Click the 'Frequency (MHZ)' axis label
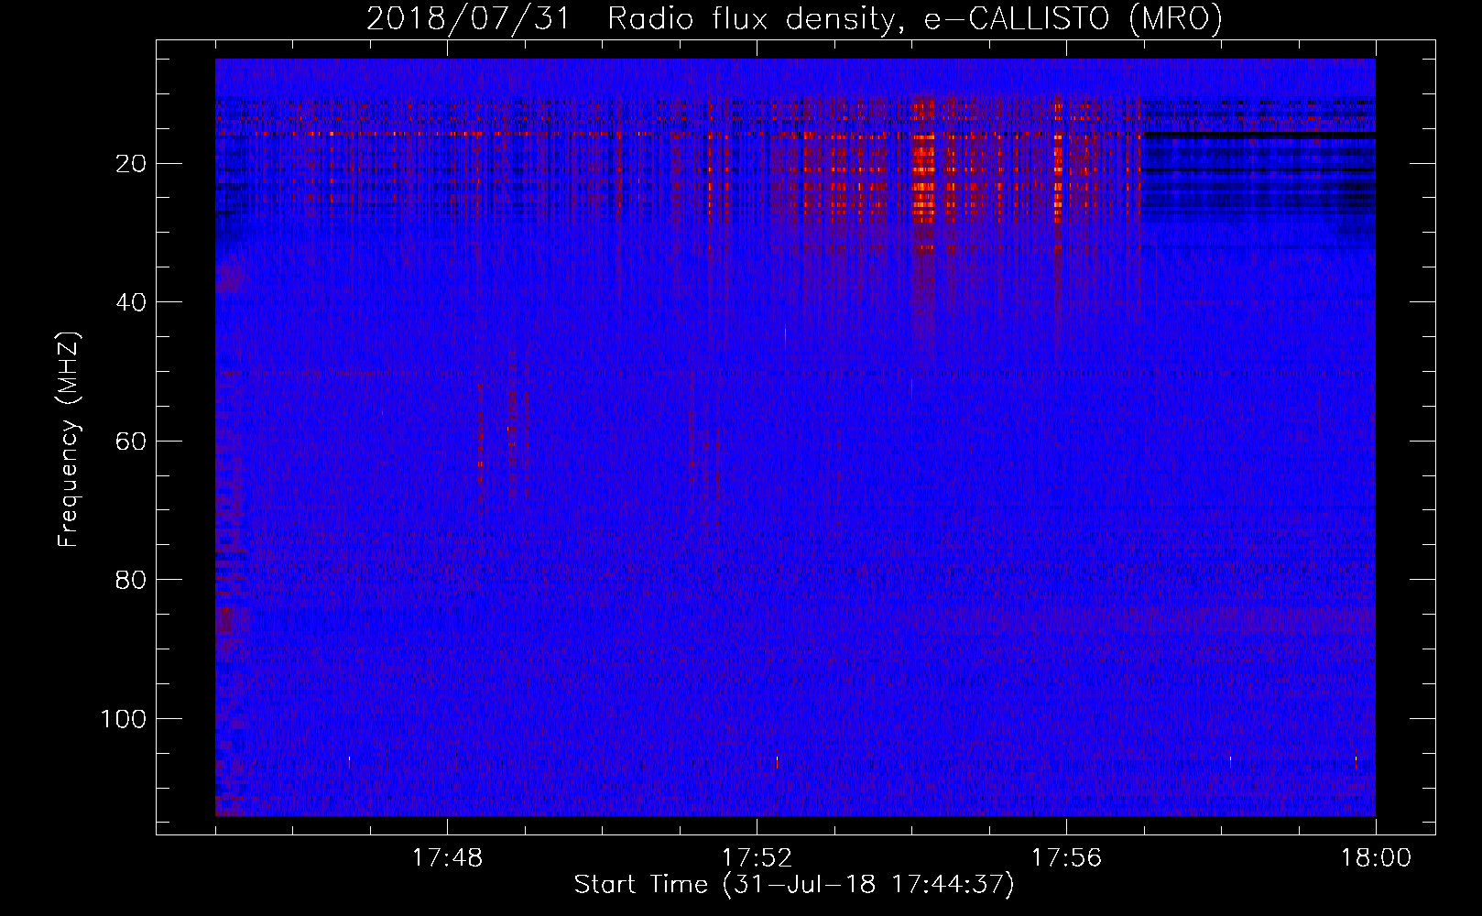Viewport: 1482px width, 916px height. click(69, 439)
